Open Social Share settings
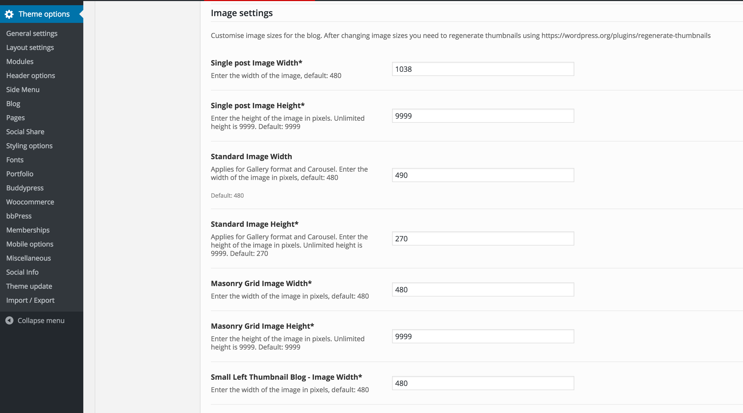Screen dimensions: 743x413 click(x=25, y=132)
